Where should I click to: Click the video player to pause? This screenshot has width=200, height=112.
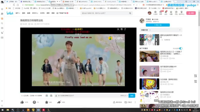tap(78, 60)
